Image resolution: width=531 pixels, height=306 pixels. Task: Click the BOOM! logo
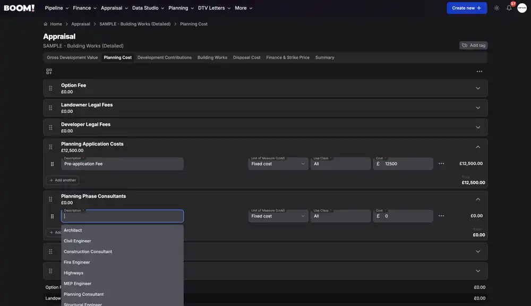(x=19, y=8)
